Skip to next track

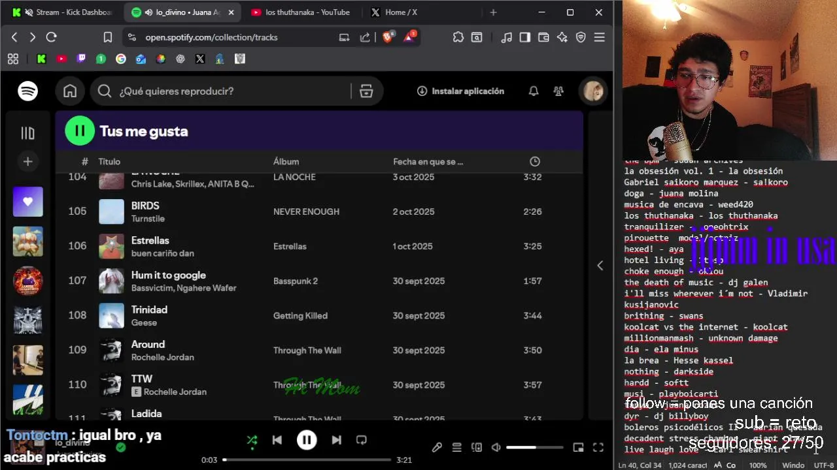[336, 440]
